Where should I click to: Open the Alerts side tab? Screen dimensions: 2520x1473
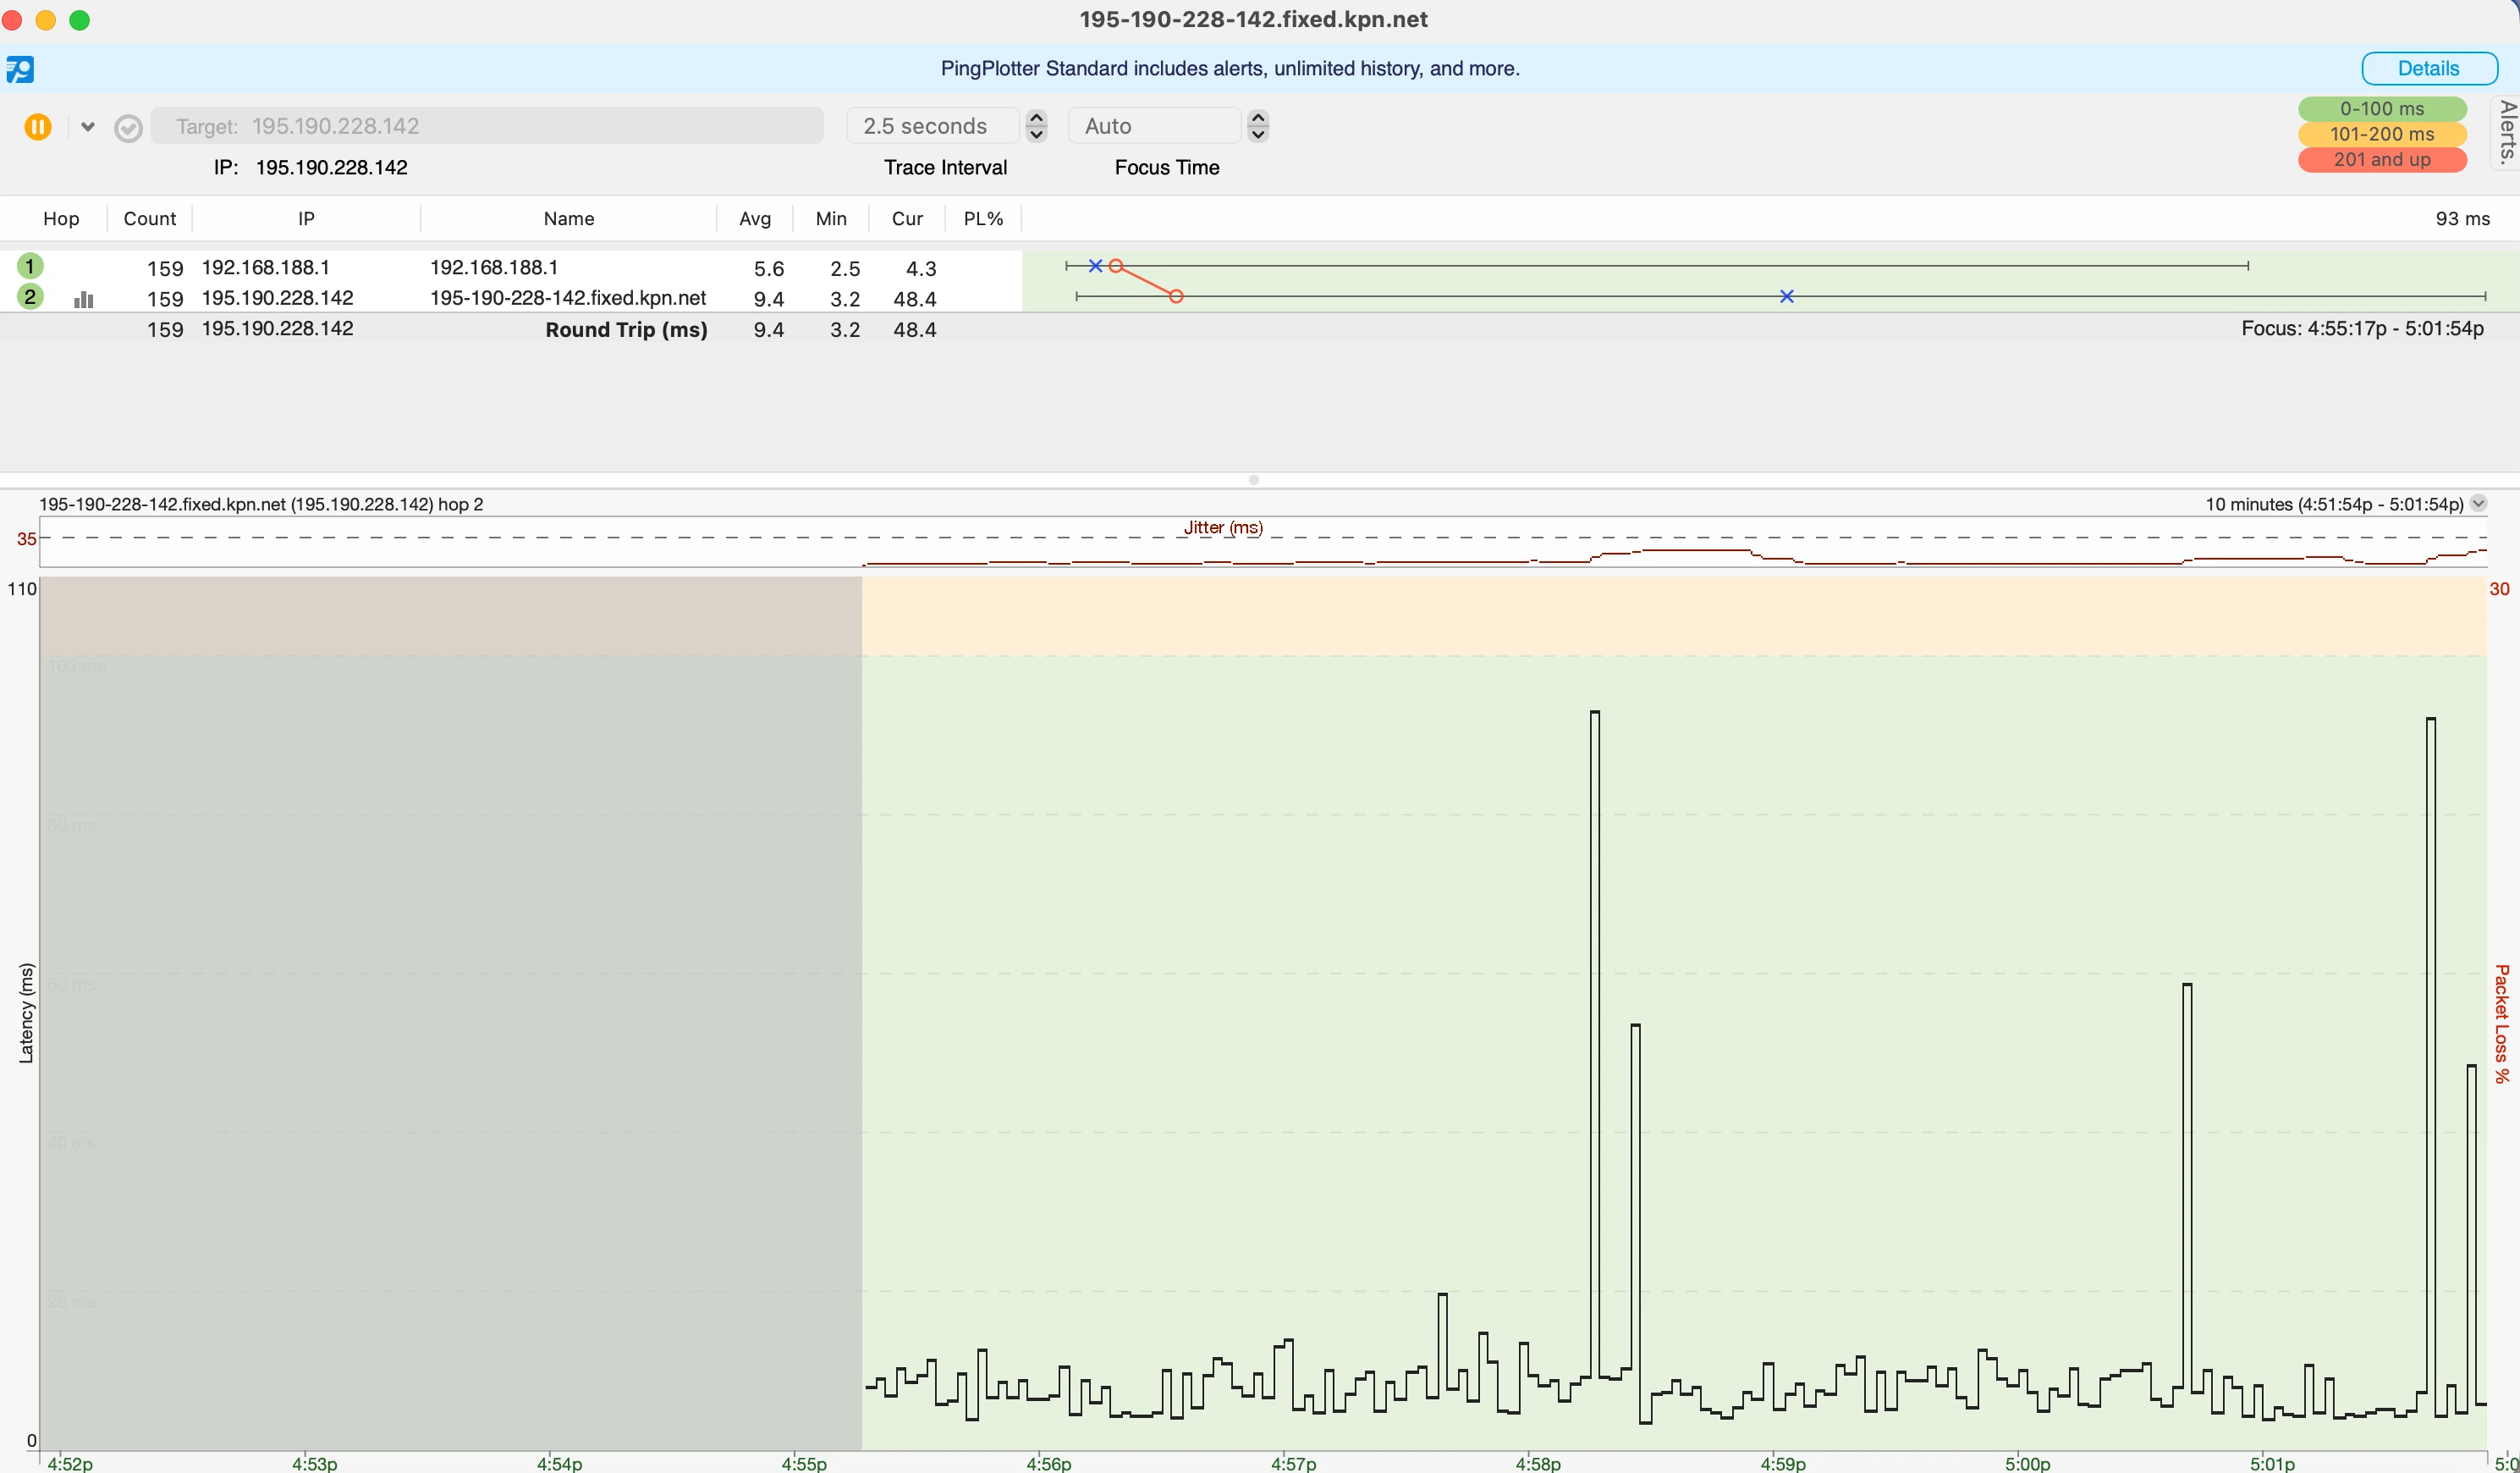tap(2506, 132)
